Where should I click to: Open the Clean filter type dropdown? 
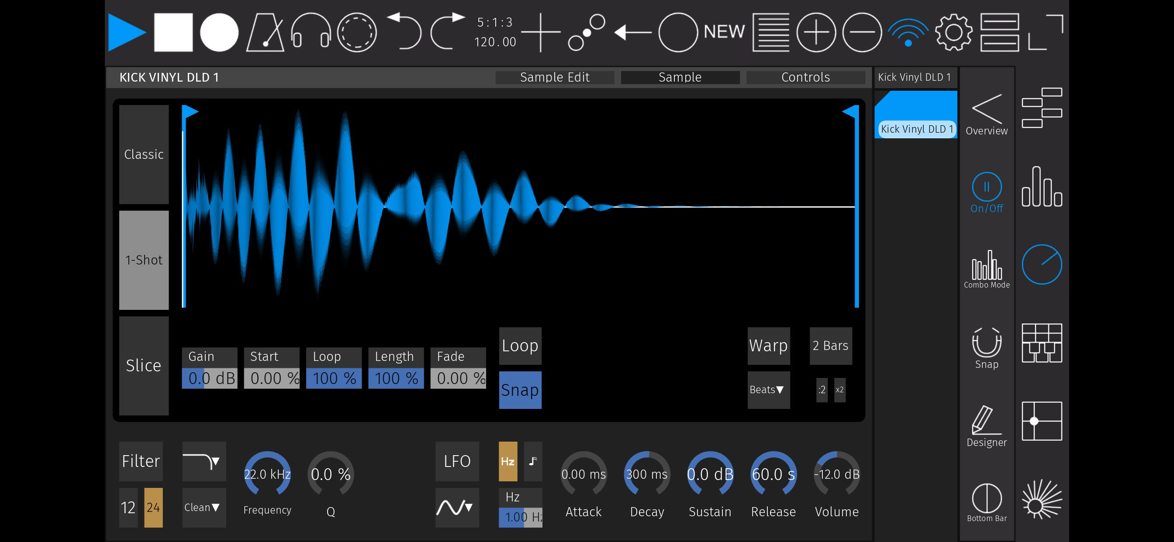(x=204, y=508)
